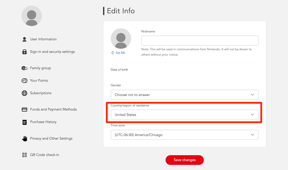Click the Nickname input field
The image size is (288, 170).
pyautogui.click(x=200, y=40)
